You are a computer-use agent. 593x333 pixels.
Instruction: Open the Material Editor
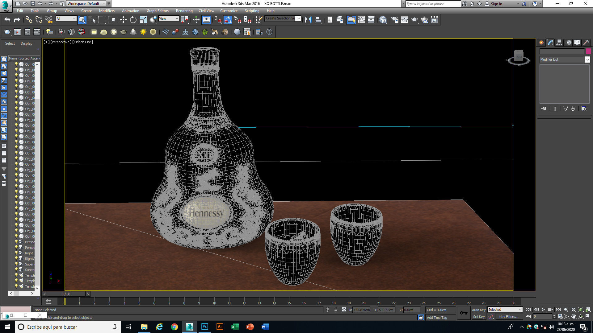[x=383, y=20]
